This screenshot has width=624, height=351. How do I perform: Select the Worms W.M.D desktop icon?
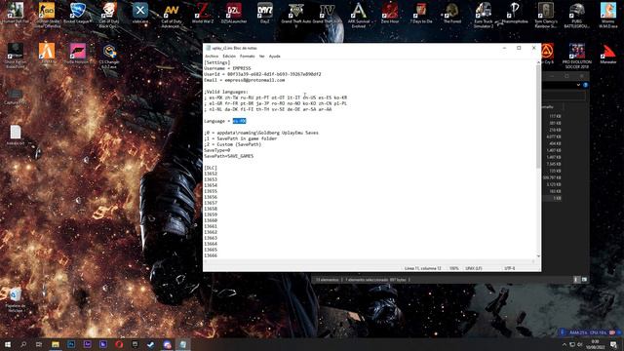(608, 15)
